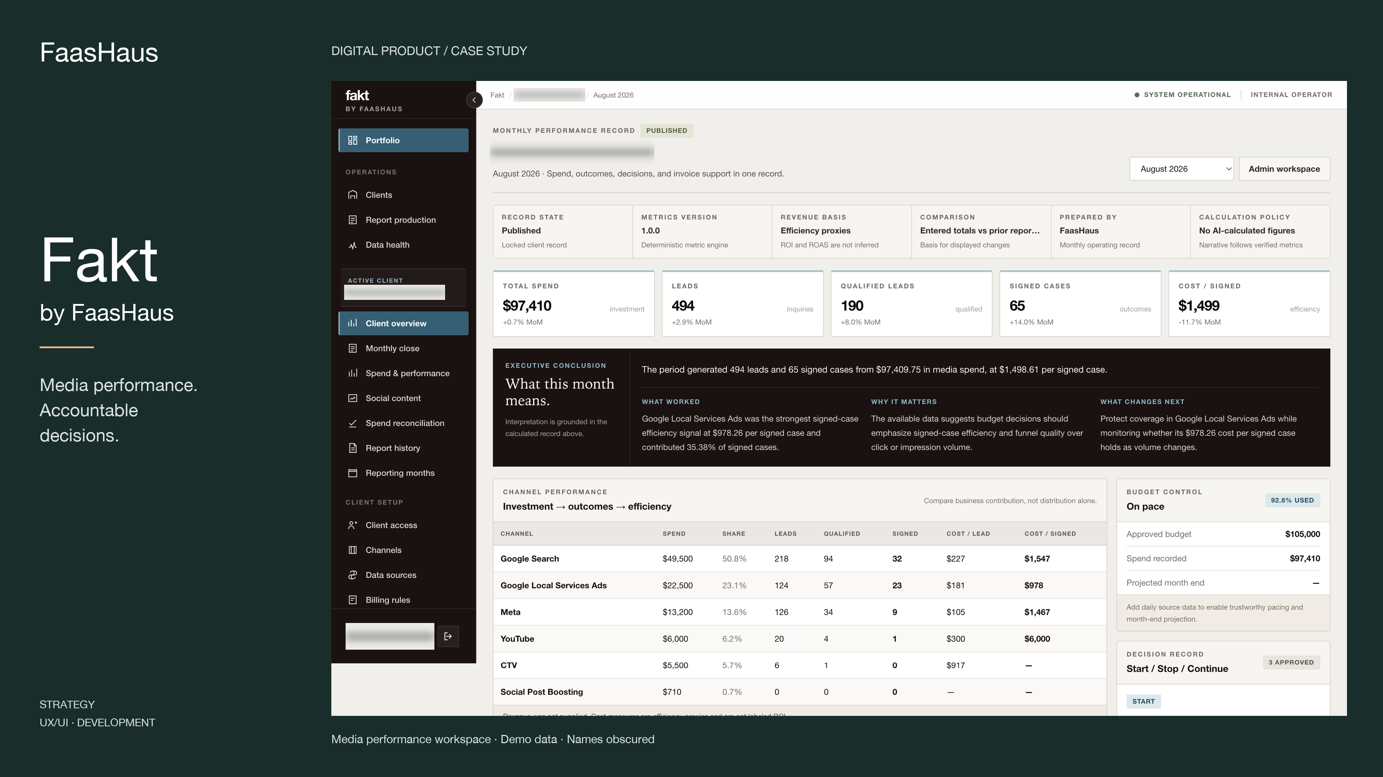This screenshot has width=1383, height=777.
Task: Open the August 2026 month dropdown
Action: tap(1182, 169)
